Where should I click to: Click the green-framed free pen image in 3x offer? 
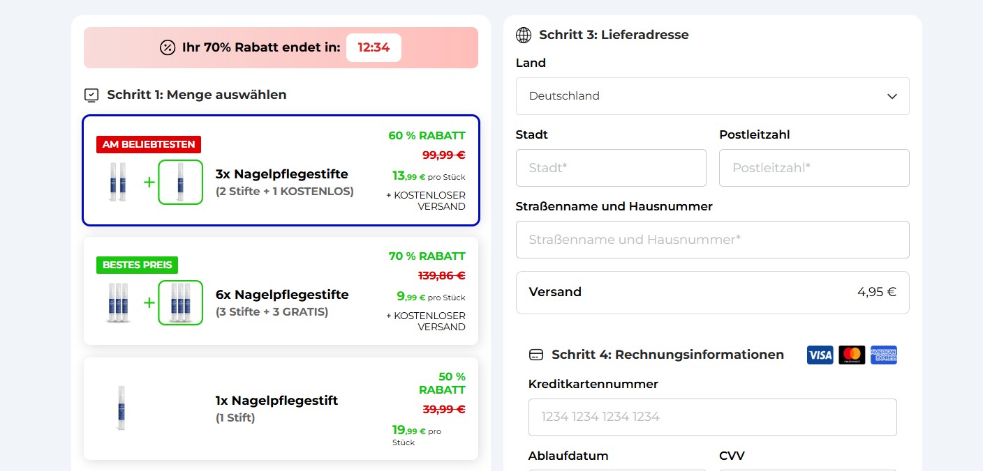181,182
